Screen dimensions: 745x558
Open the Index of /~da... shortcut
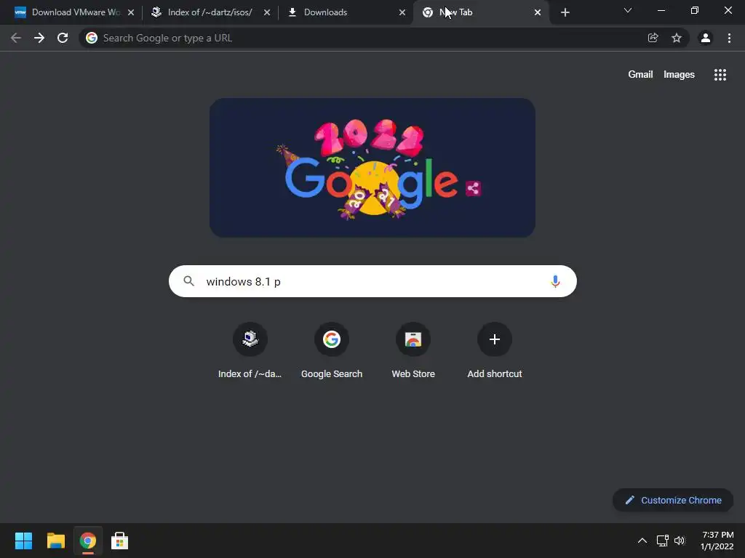(x=250, y=350)
